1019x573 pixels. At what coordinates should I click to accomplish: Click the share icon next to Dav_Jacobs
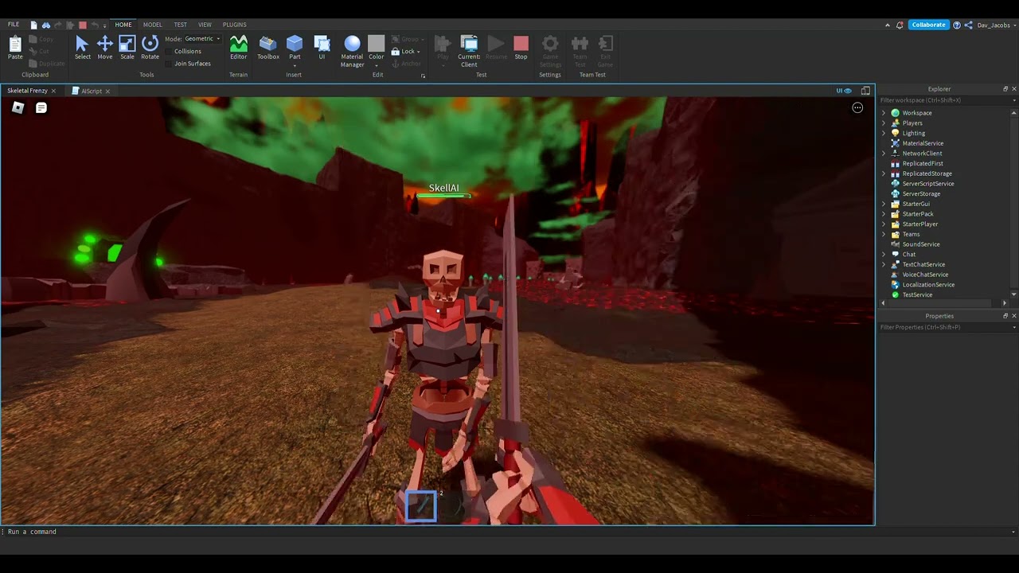[x=969, y=25]
